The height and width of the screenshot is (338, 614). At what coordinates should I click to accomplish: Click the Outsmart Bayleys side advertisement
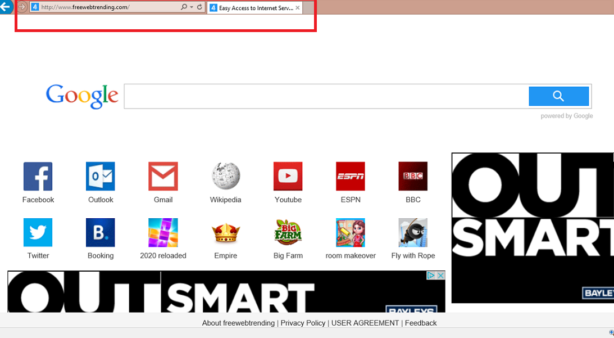point(533,228)
